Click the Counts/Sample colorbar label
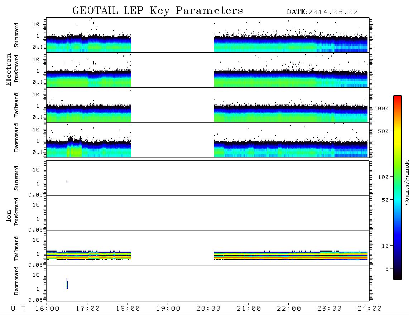The height and width of the screenshot is (315, 409). (406, 182)
